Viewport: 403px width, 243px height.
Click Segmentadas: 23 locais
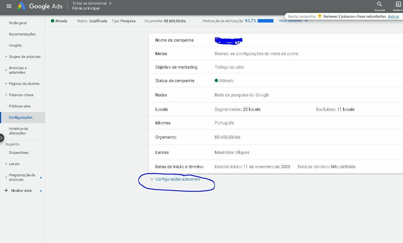pos(237,109)
